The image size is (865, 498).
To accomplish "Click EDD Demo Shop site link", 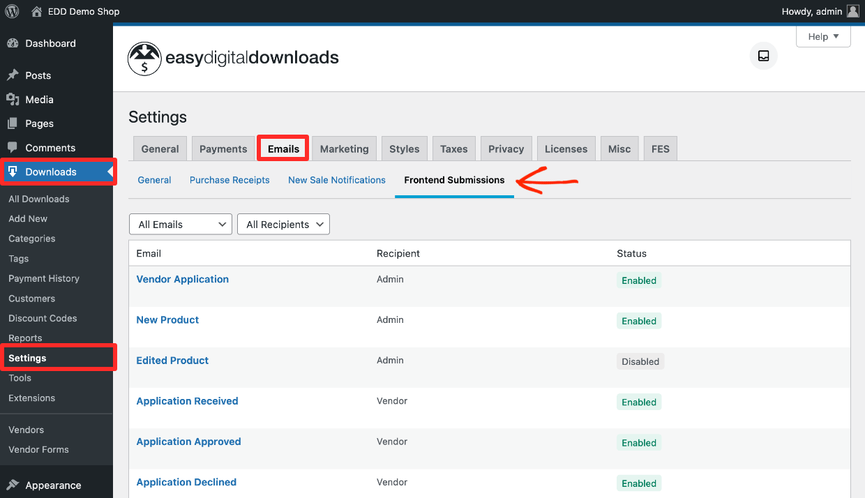I will point(84,11).
